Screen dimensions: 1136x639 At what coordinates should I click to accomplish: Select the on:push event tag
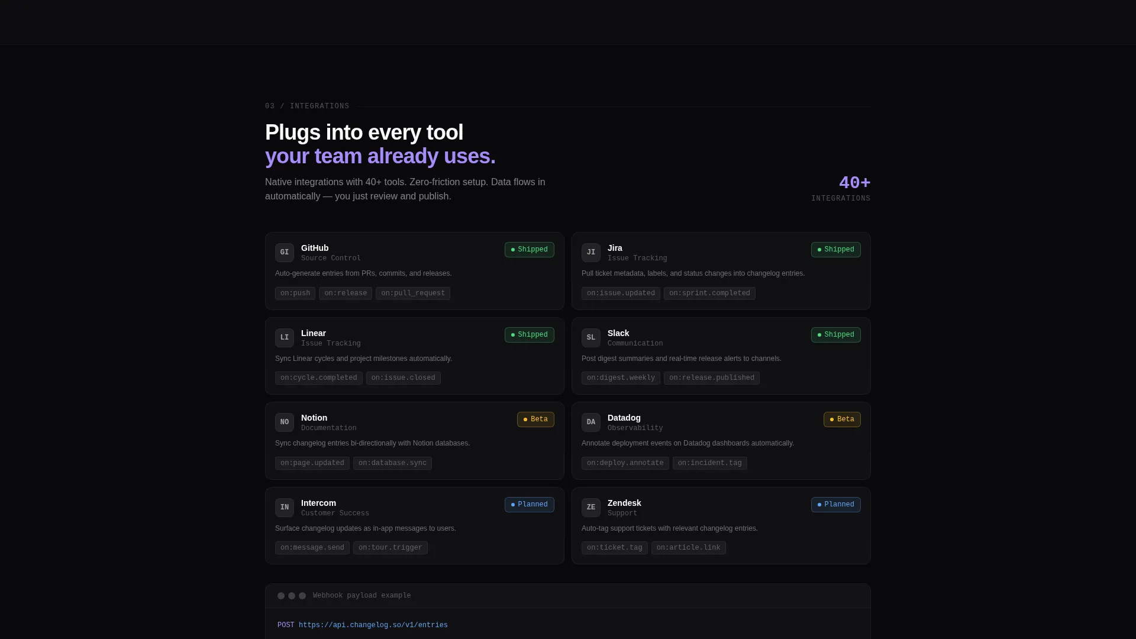pyautogui.click(x=295, y=293)
